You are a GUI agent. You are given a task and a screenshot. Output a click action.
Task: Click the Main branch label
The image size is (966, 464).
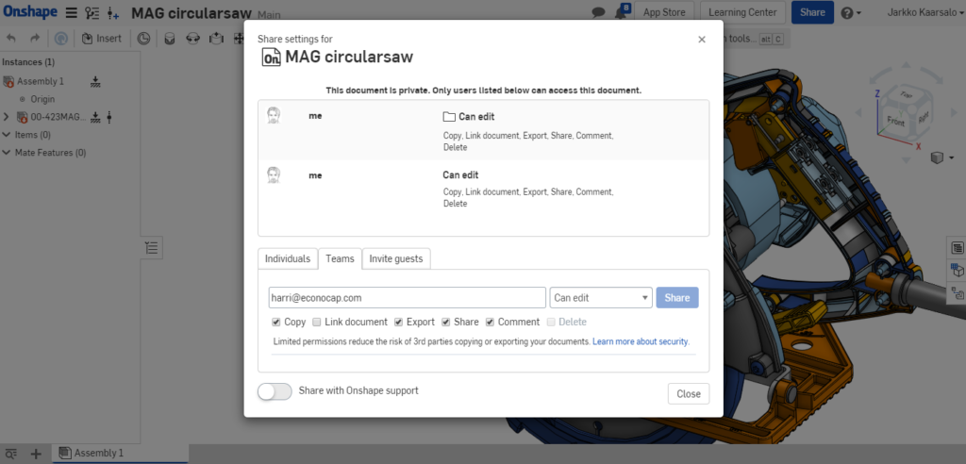[269, 14]
